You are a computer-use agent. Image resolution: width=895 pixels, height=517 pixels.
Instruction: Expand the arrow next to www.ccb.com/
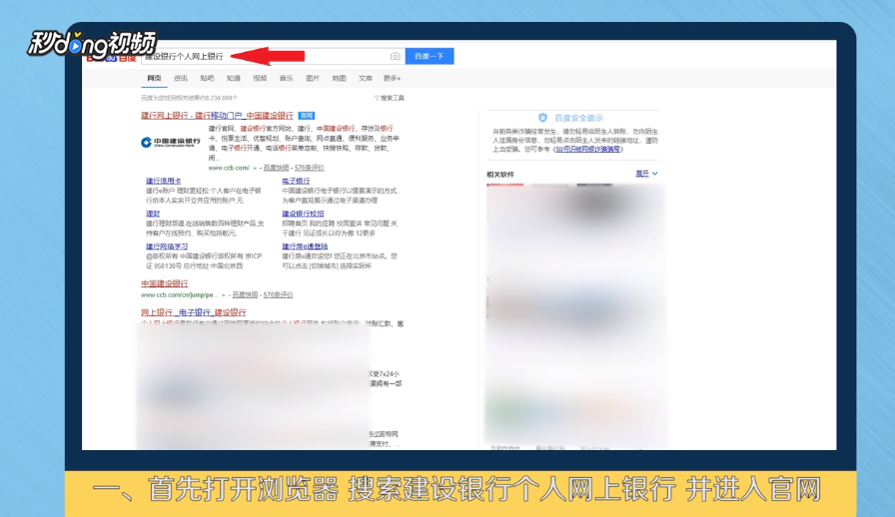pos(255,169)
